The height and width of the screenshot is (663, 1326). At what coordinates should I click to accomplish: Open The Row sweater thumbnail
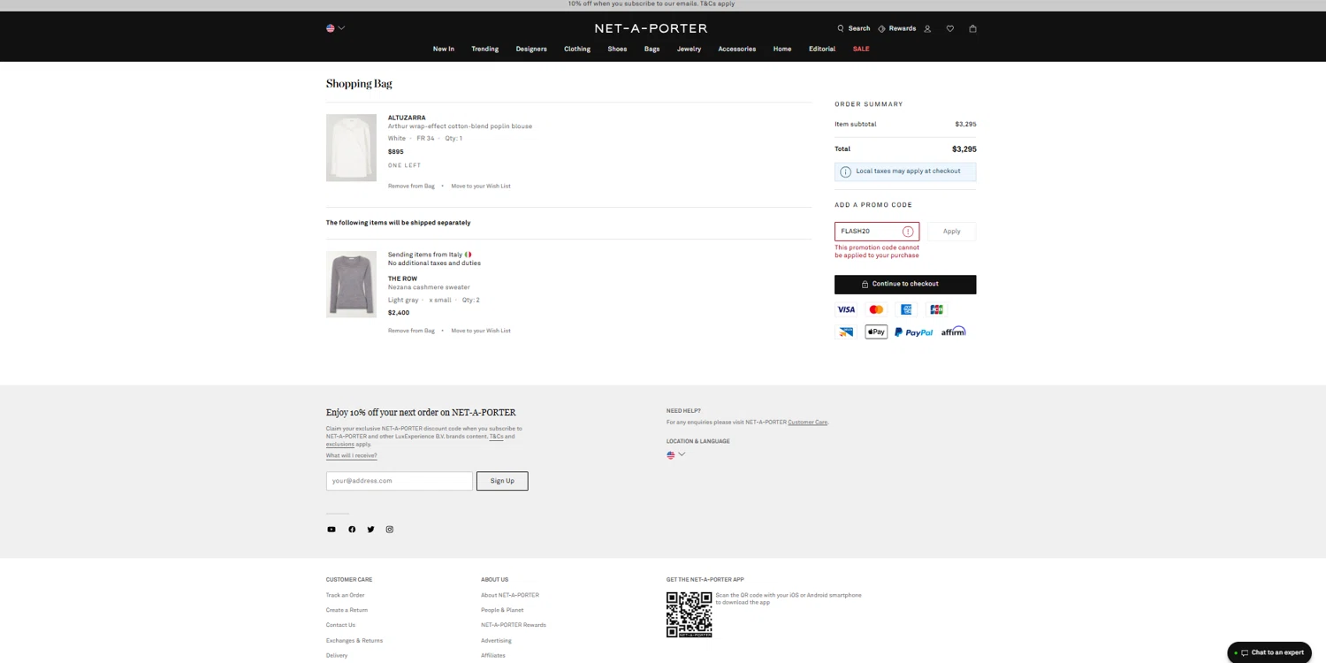351,284
